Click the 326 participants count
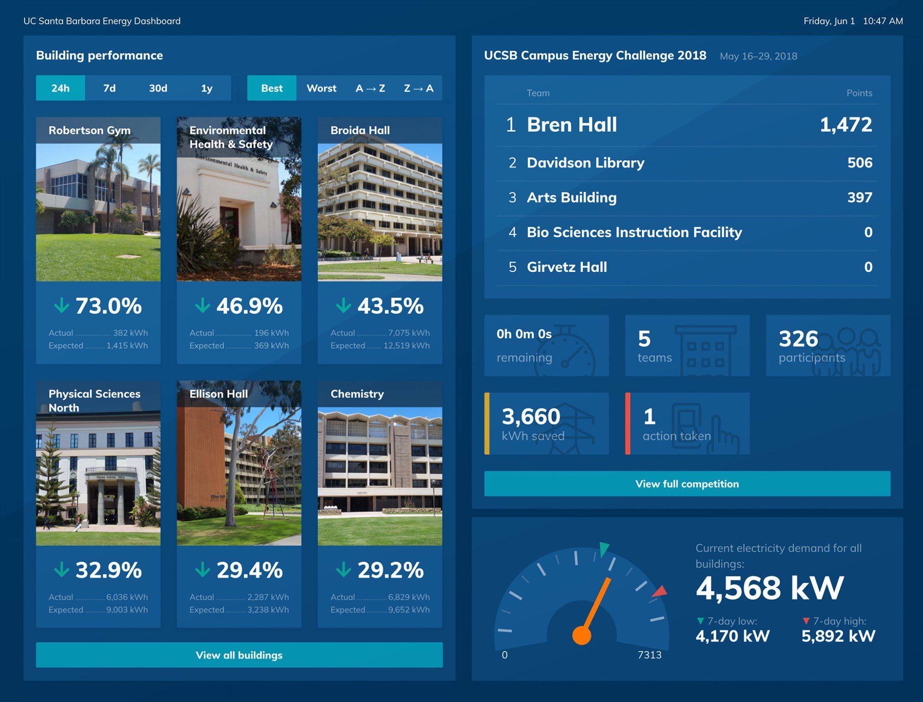 [x=798, y=339]
